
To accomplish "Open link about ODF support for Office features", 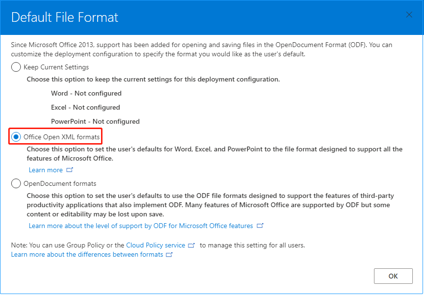I will pyautogui.click(x=141, y=226).
